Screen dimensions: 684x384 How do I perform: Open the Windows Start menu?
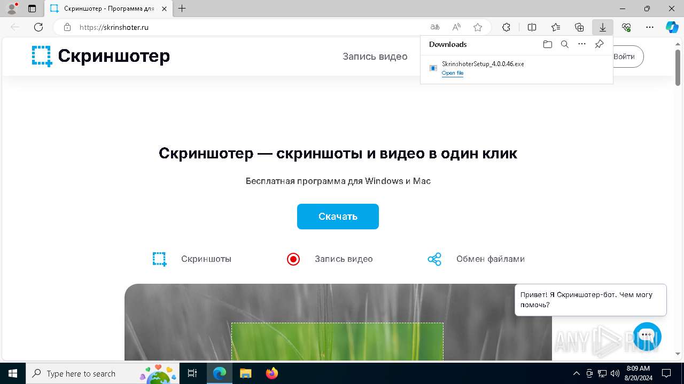point(13,373)
